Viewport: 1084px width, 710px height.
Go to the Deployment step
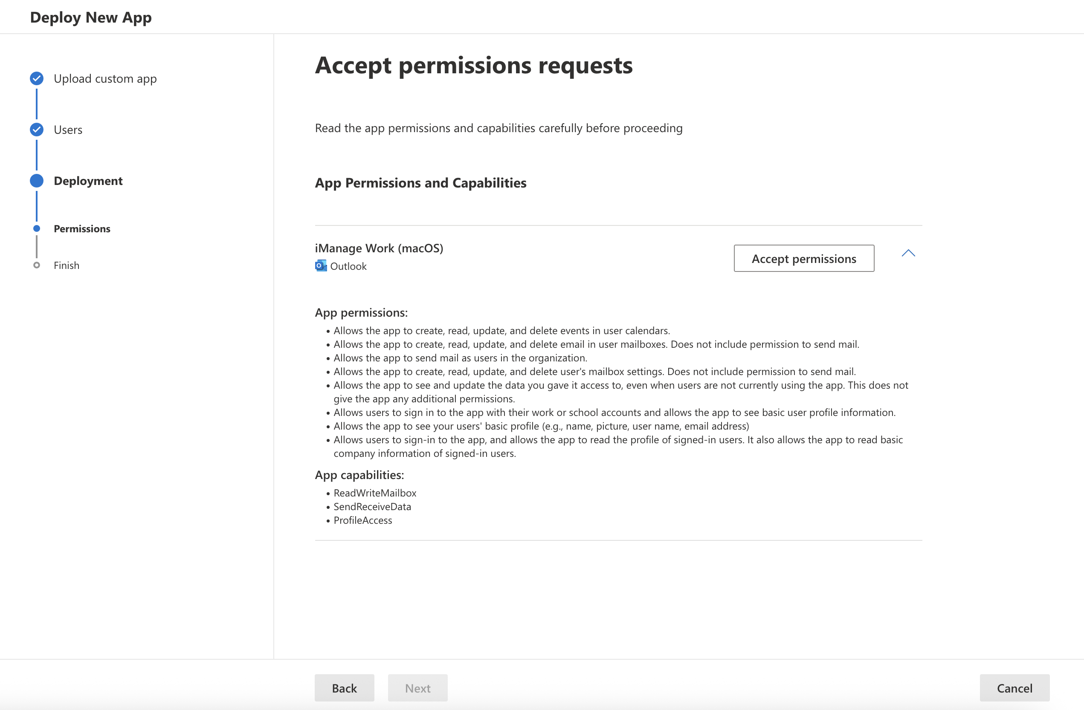88,181
